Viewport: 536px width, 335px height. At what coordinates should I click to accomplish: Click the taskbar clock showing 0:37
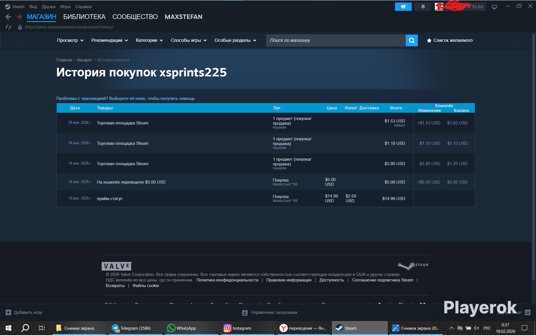click(505, 328)
